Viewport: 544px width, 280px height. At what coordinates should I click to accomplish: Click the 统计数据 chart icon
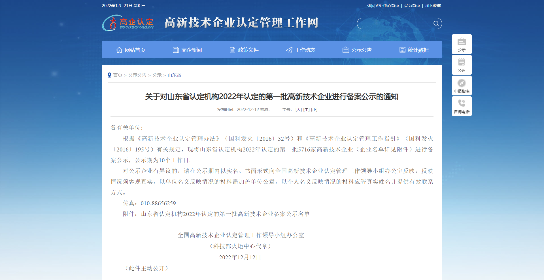402,50
